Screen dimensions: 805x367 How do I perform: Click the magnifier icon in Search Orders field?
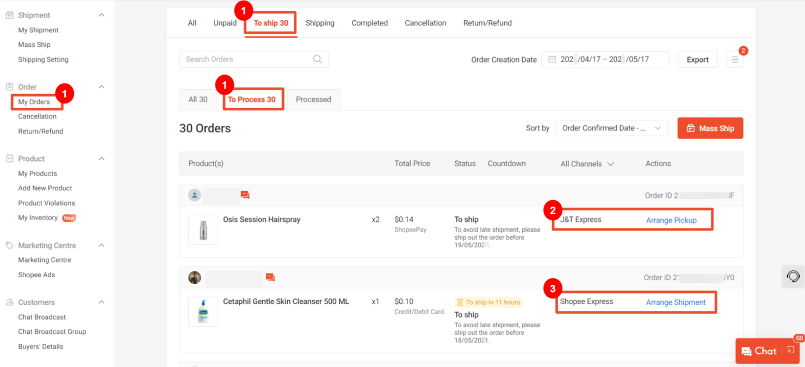(317, 59)
